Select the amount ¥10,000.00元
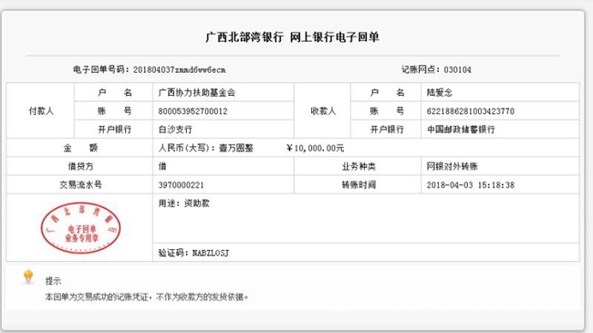The image size is (593, 333). tap(315, 148)
